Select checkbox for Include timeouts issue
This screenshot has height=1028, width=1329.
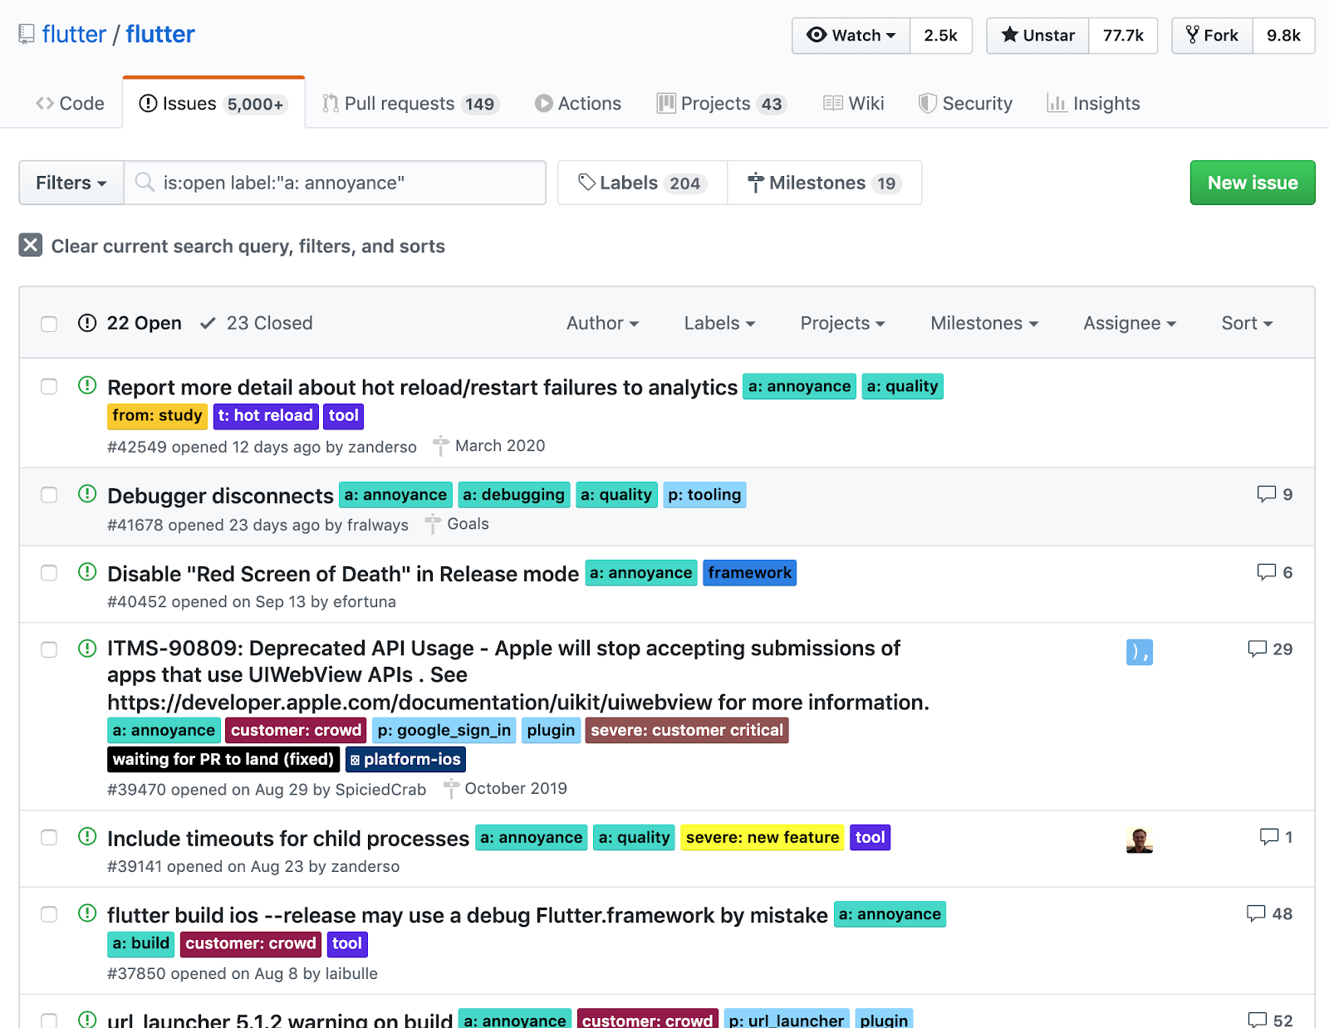coord(49,837)
